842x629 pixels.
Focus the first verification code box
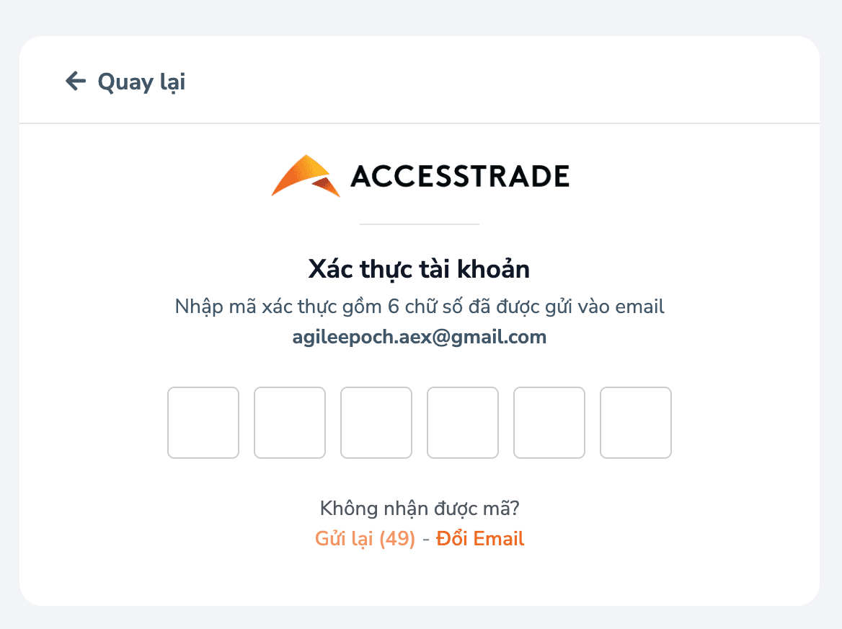(203, 423)
